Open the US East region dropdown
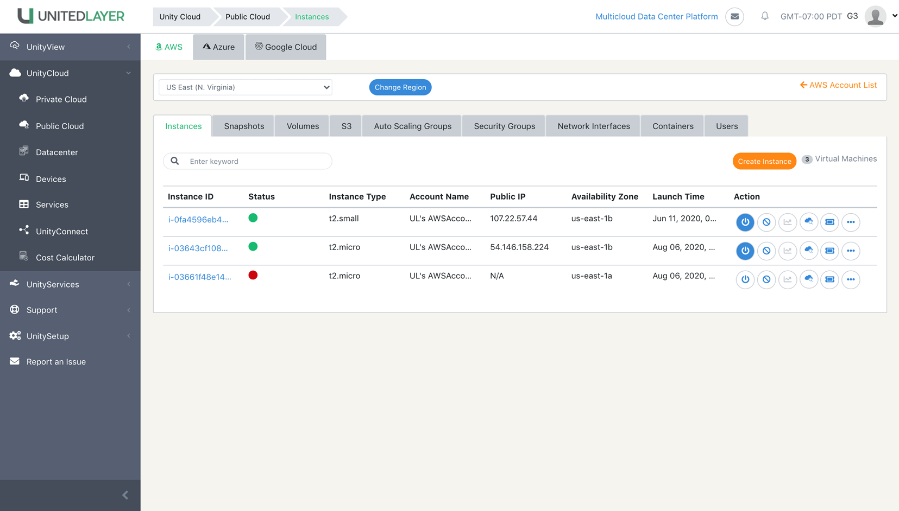 coord(246,87)
